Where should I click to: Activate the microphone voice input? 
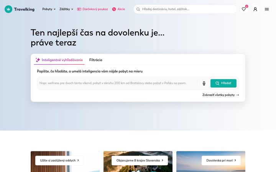[204, 83]
